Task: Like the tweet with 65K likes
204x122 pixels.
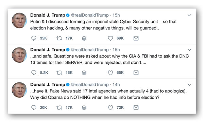Action: [x=110, y=73]
